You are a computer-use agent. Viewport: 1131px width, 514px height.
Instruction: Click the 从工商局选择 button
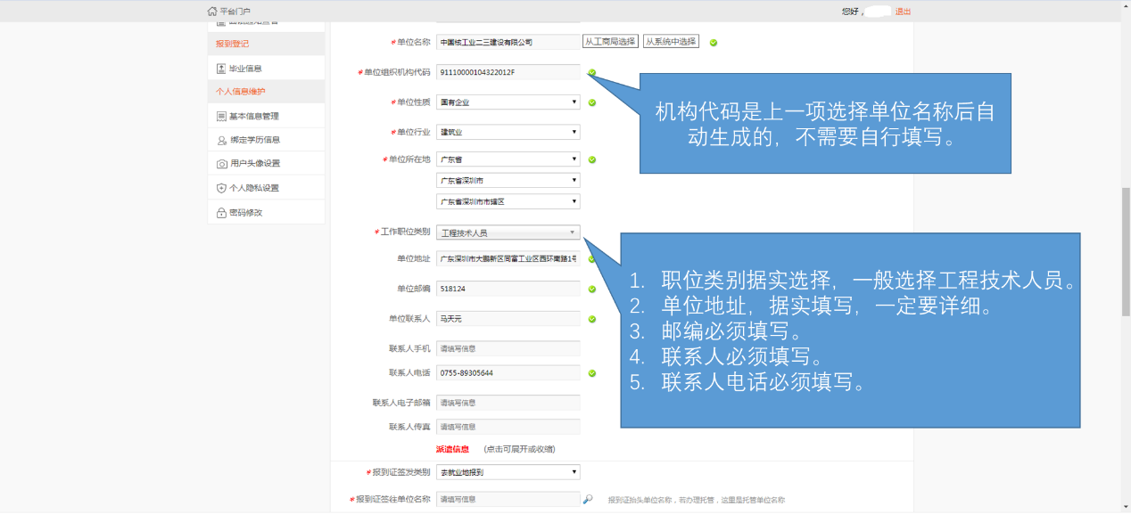[x=610, y=42]
